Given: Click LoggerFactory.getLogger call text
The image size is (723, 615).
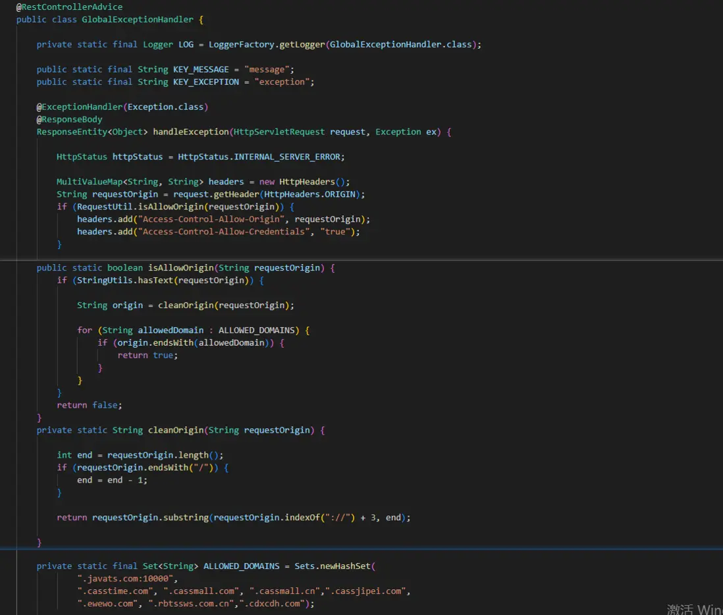Looking at the screenshot, I should point(267,44).
